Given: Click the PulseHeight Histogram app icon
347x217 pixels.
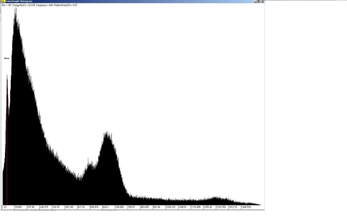Looking at the screenshot, I should click(x=3, y=1).
